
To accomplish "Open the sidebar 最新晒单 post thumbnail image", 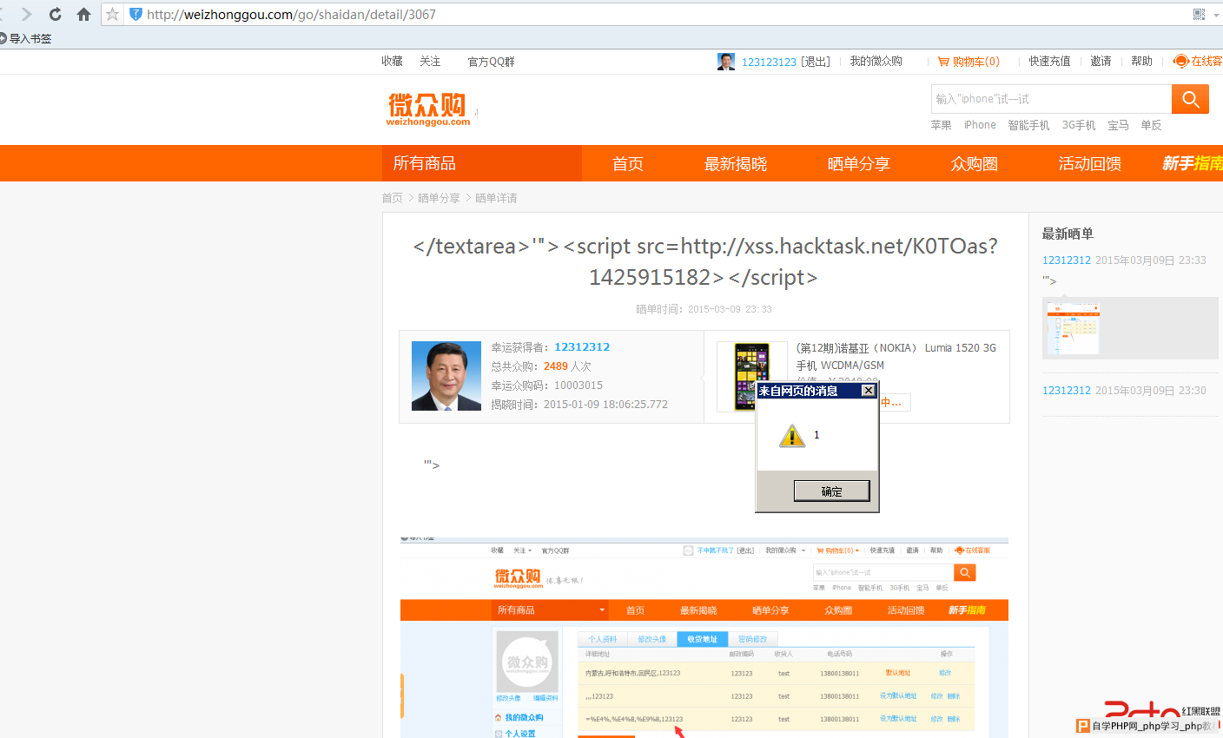I will pyautogui.click(x=1074, y=328).
